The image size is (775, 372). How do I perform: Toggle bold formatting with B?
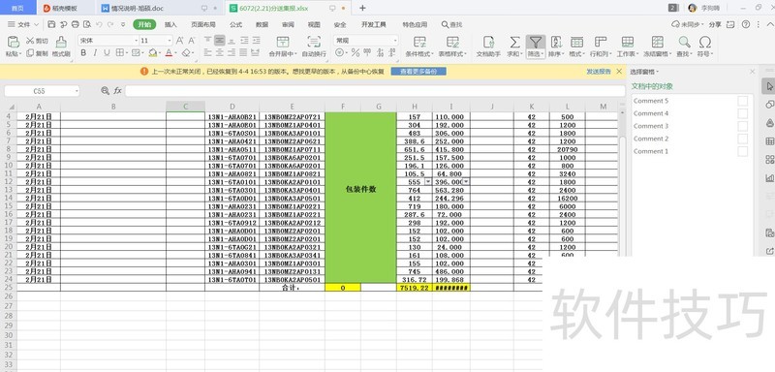[83, 53]
